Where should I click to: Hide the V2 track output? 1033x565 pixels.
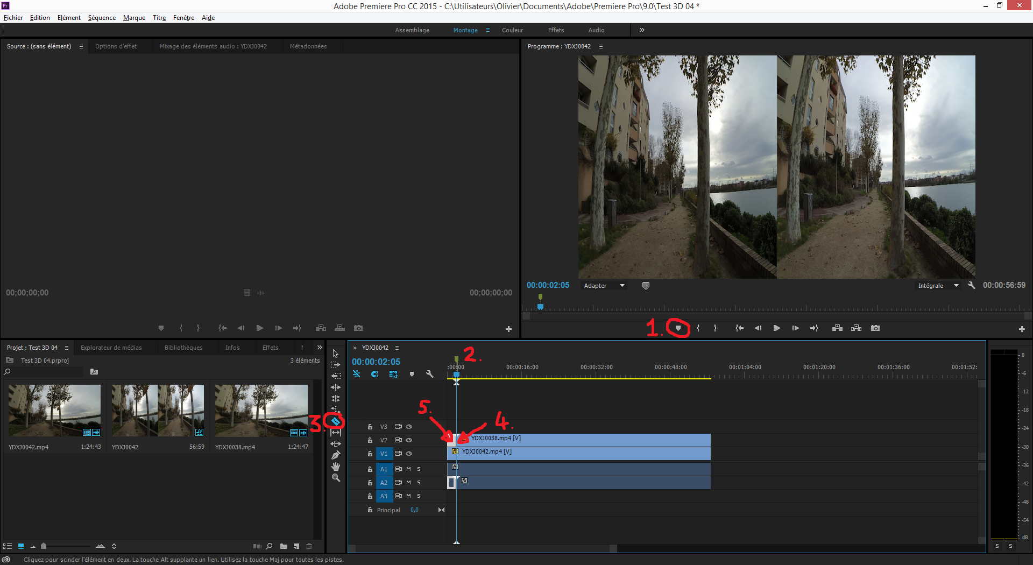(x=409, y=440)
